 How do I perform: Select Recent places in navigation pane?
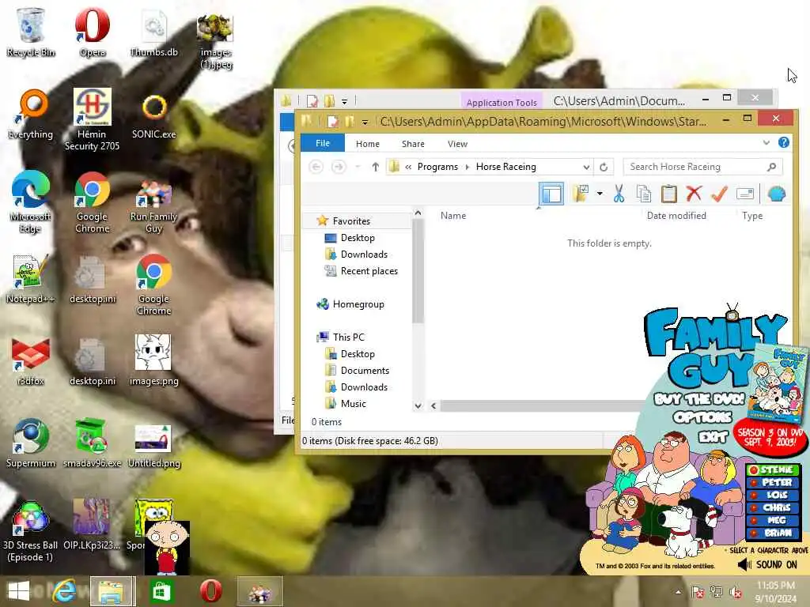tap(369, 271)
